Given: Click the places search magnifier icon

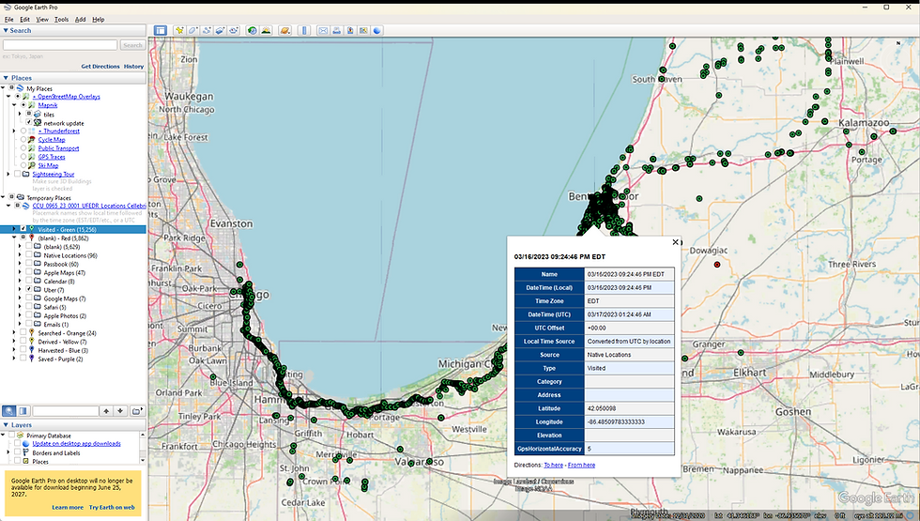Looking at the screenshot, I should [9, 411].
